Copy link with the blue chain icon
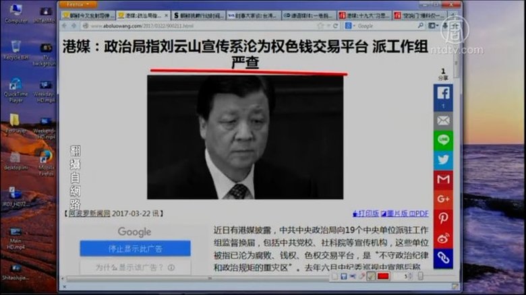 tap(443, 258)
